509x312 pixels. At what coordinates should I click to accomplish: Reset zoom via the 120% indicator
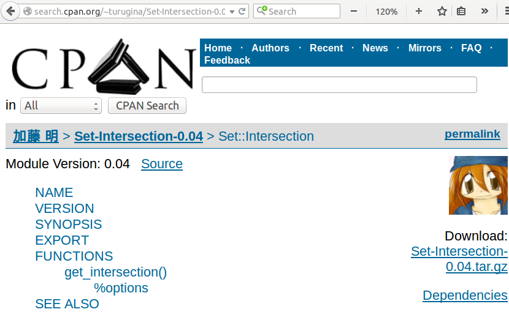(x=386, y=11)
